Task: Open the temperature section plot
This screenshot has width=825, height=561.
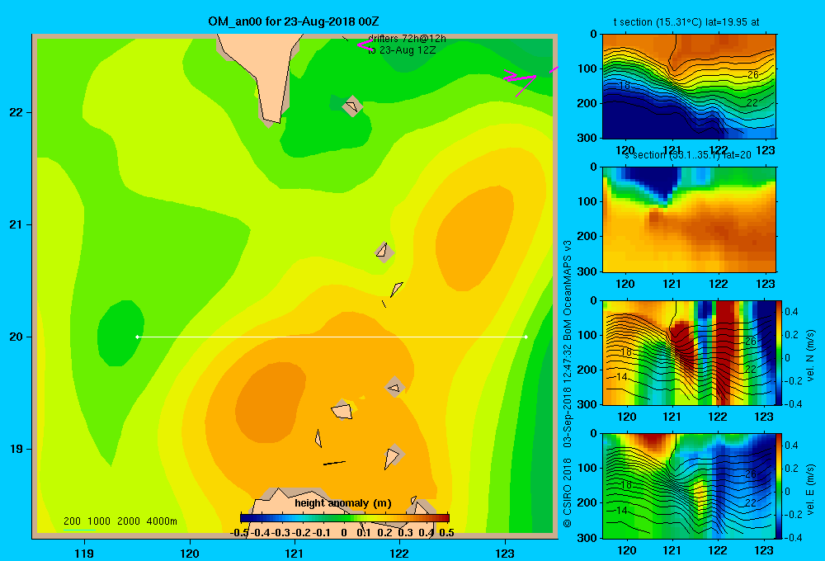Action: click(x=689, y=87)
